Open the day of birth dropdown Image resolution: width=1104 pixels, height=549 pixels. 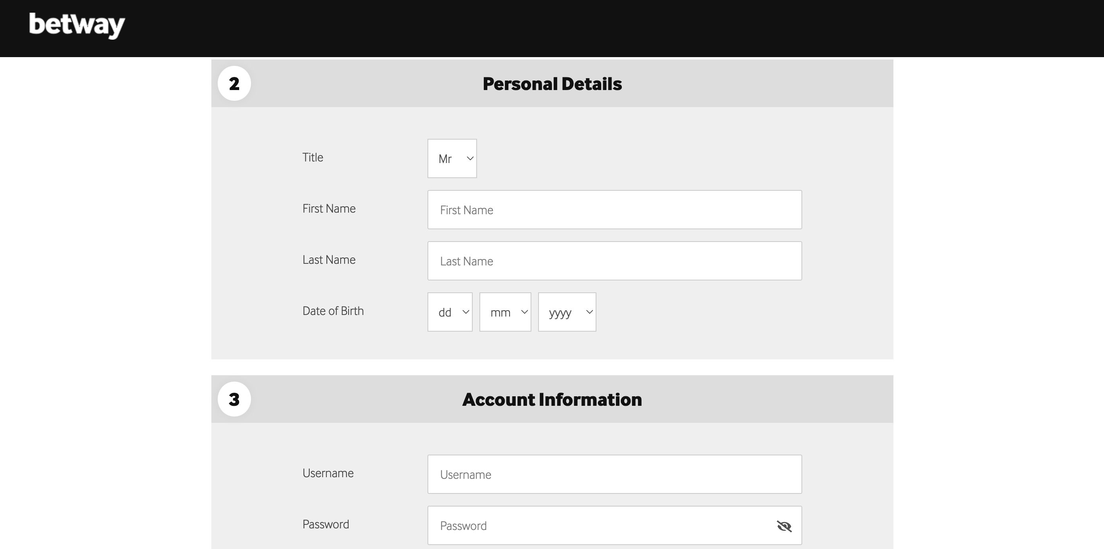click(450, 313)
